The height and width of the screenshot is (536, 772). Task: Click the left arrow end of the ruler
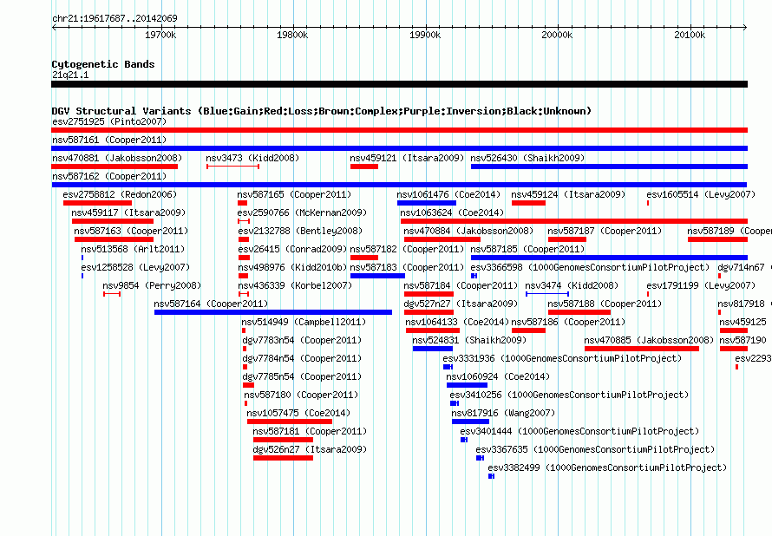[54, 27]
